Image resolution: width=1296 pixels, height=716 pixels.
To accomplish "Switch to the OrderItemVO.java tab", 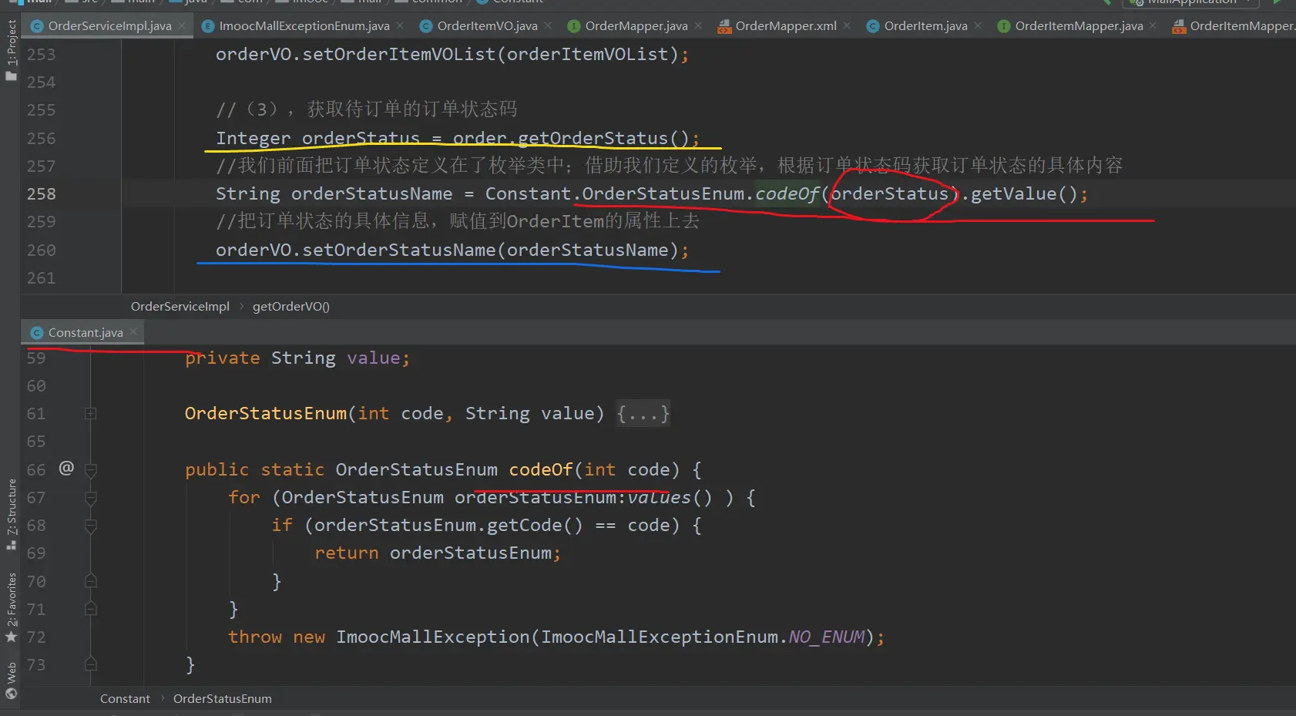I will [x=486, y=26].
